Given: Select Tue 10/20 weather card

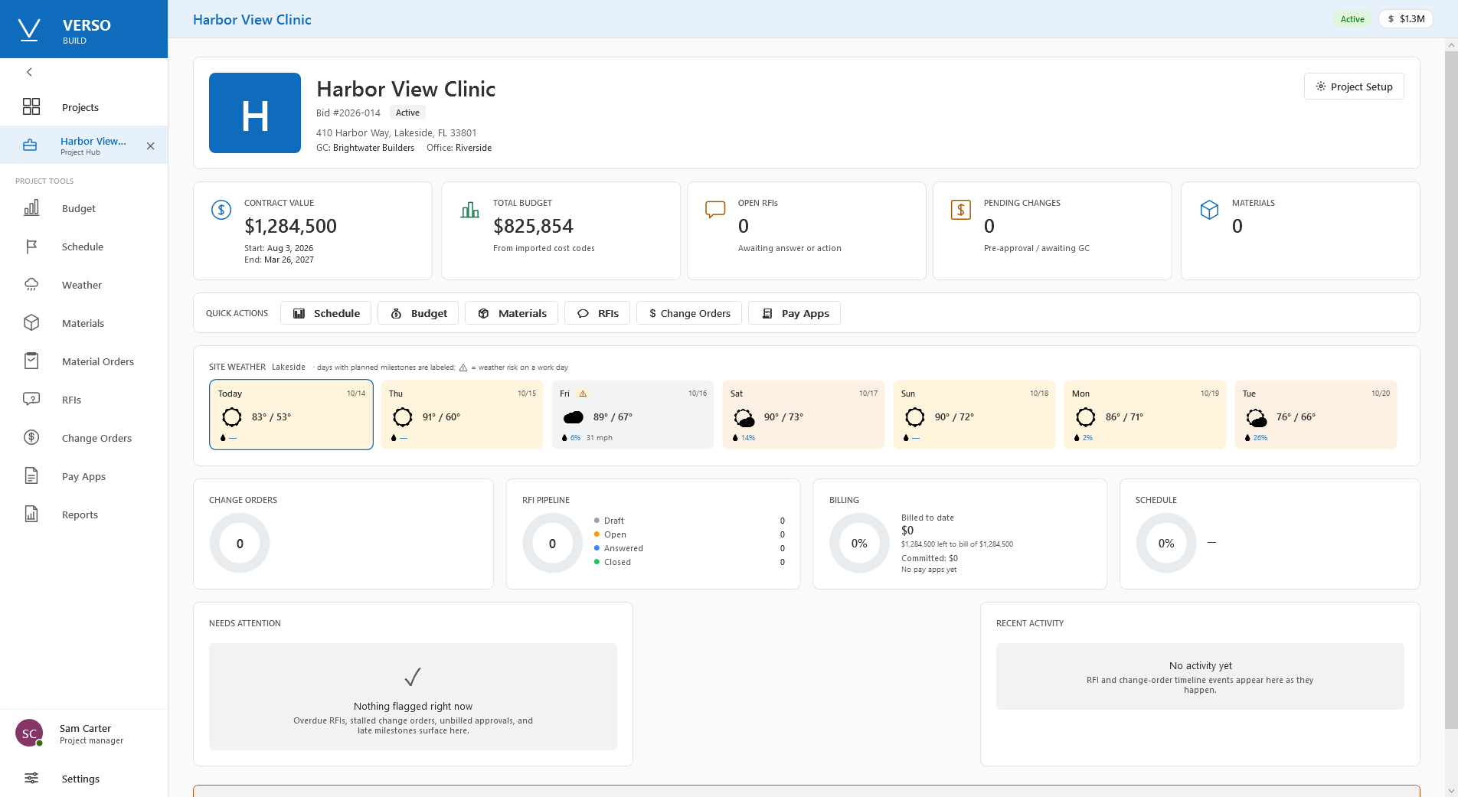Looking at the screenshot, I should (x=1316, y=415).
